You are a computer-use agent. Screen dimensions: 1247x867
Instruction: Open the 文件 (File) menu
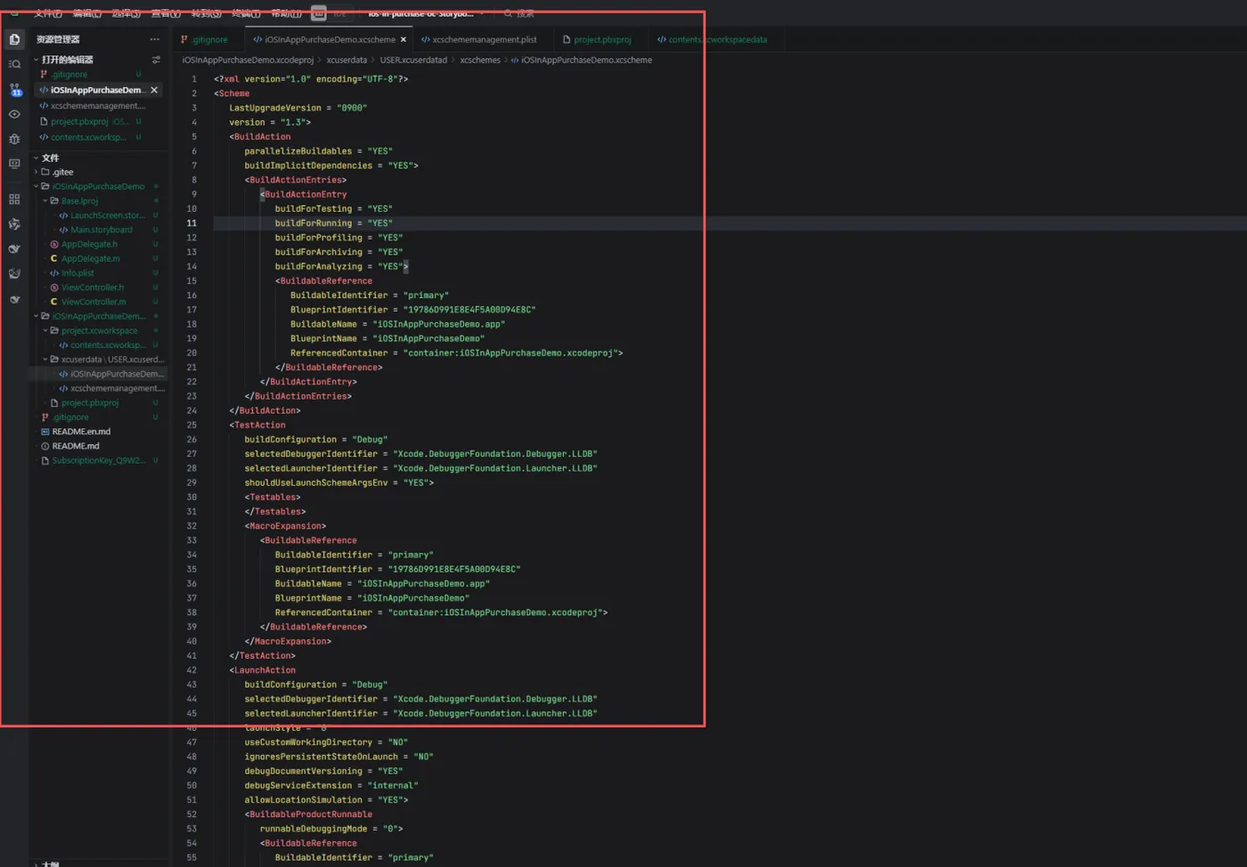[47, 13]
